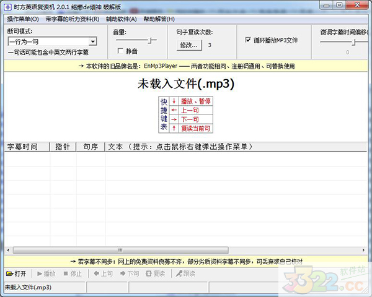Click the 句序 column header
The width and height of the screenshot is (372, 297).
coord(91,147)
